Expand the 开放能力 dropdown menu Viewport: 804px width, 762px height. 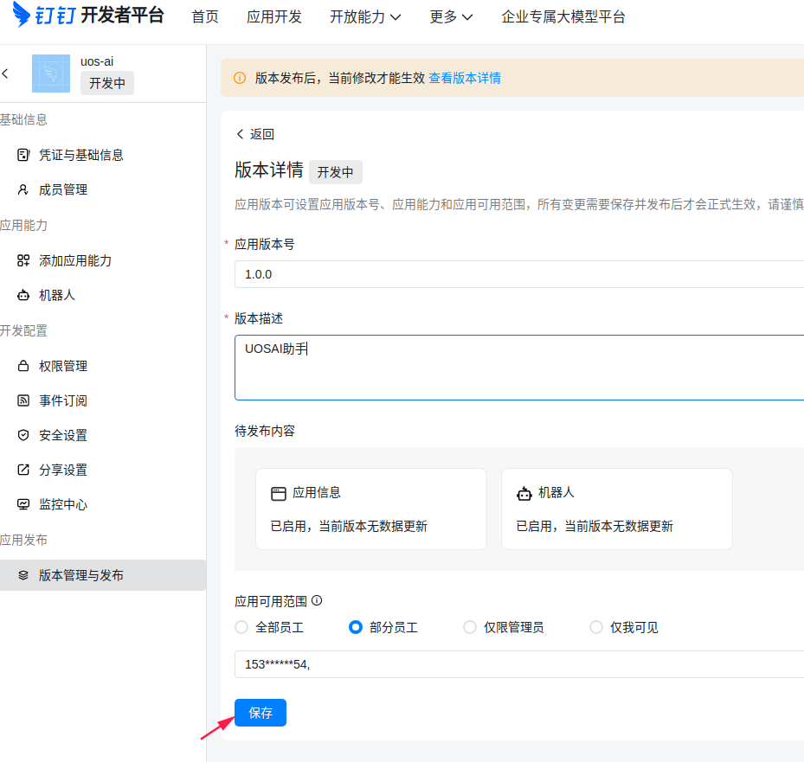pyautogui.click(x=364, y=17)
